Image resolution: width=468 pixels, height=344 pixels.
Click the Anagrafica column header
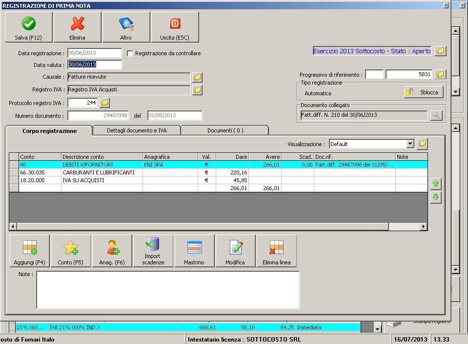pos(170,157)
